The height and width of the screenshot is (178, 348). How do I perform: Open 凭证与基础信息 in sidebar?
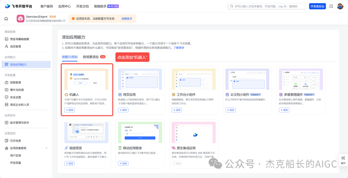coord(26,39)
